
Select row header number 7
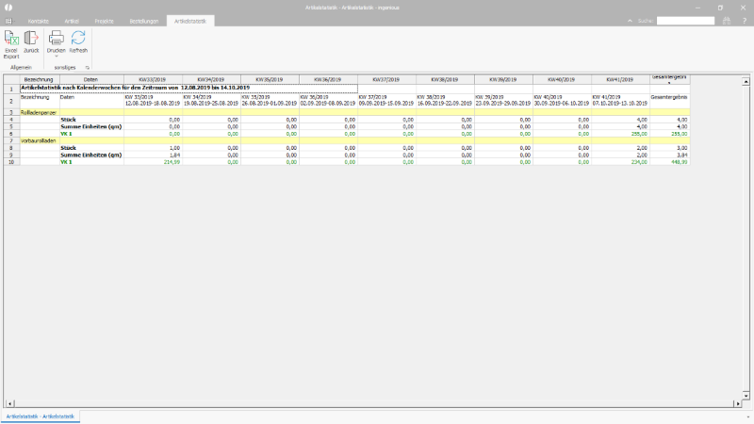tap(11, 140)
